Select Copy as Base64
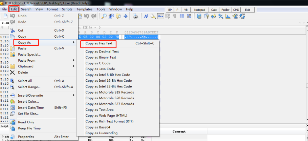The image size is (308, 141). click(x=118, y=127)
